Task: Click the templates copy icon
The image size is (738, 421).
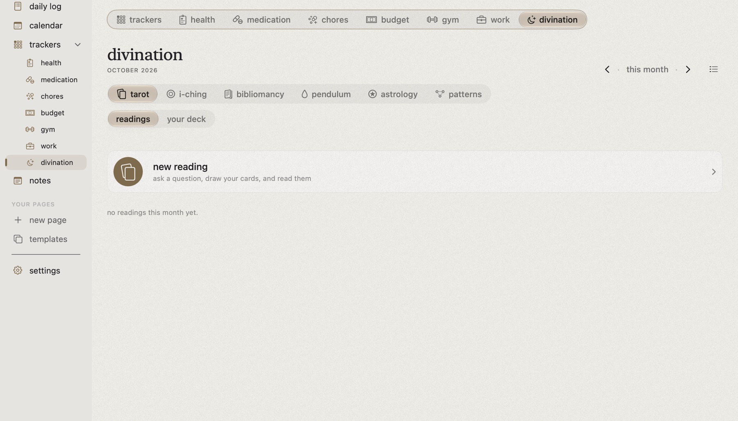Action: click(18, 239)
